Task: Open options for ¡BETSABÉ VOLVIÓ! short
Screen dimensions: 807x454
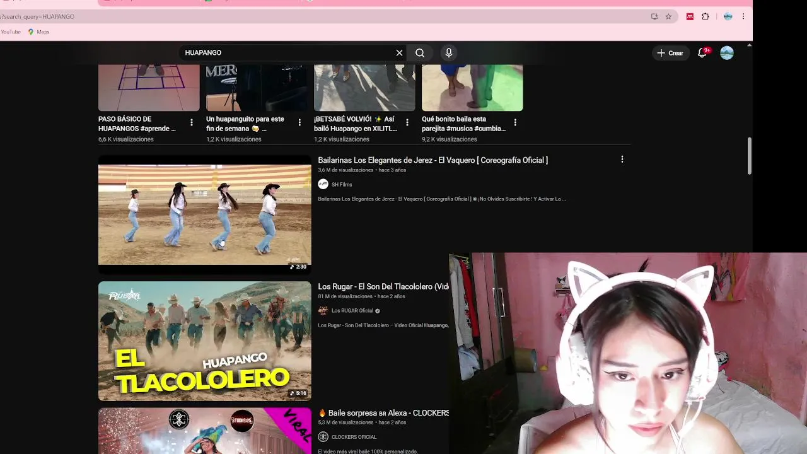Action: tap(407, 122)
